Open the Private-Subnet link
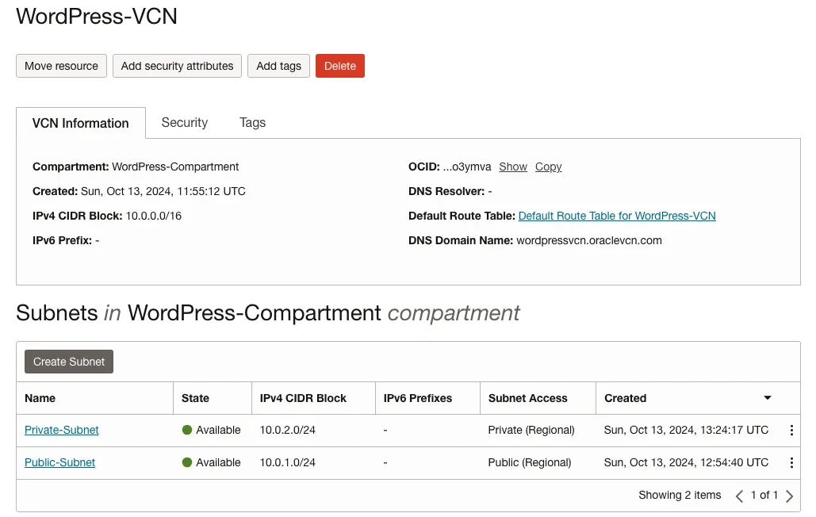The width and height of the screenshot is (816, 517). (x=62, y=430)
